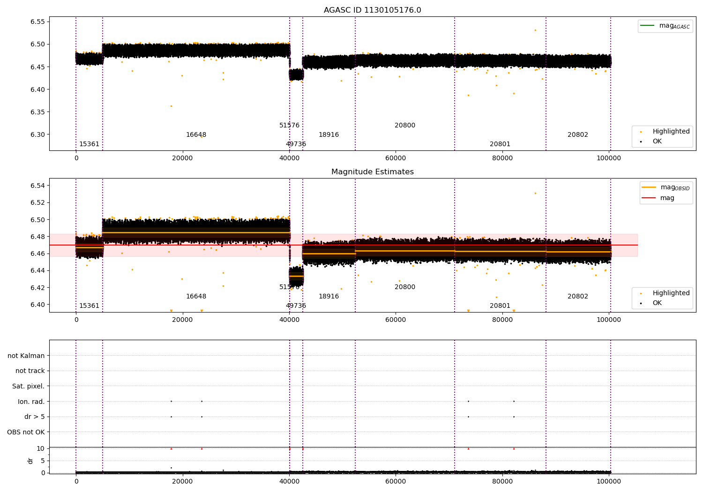The width and height of the screenshot is (703, 492).
Task: Click the green line sample in mag AGASC legend
Action: [647, 25]
